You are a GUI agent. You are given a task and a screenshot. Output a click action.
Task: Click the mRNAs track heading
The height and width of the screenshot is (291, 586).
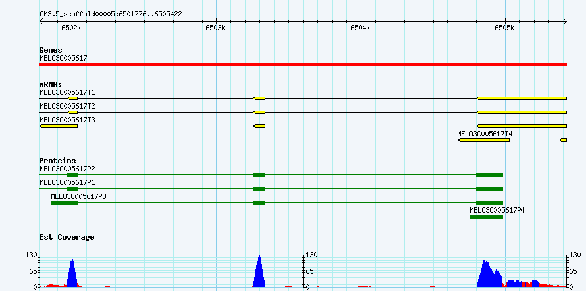point(51,84)
